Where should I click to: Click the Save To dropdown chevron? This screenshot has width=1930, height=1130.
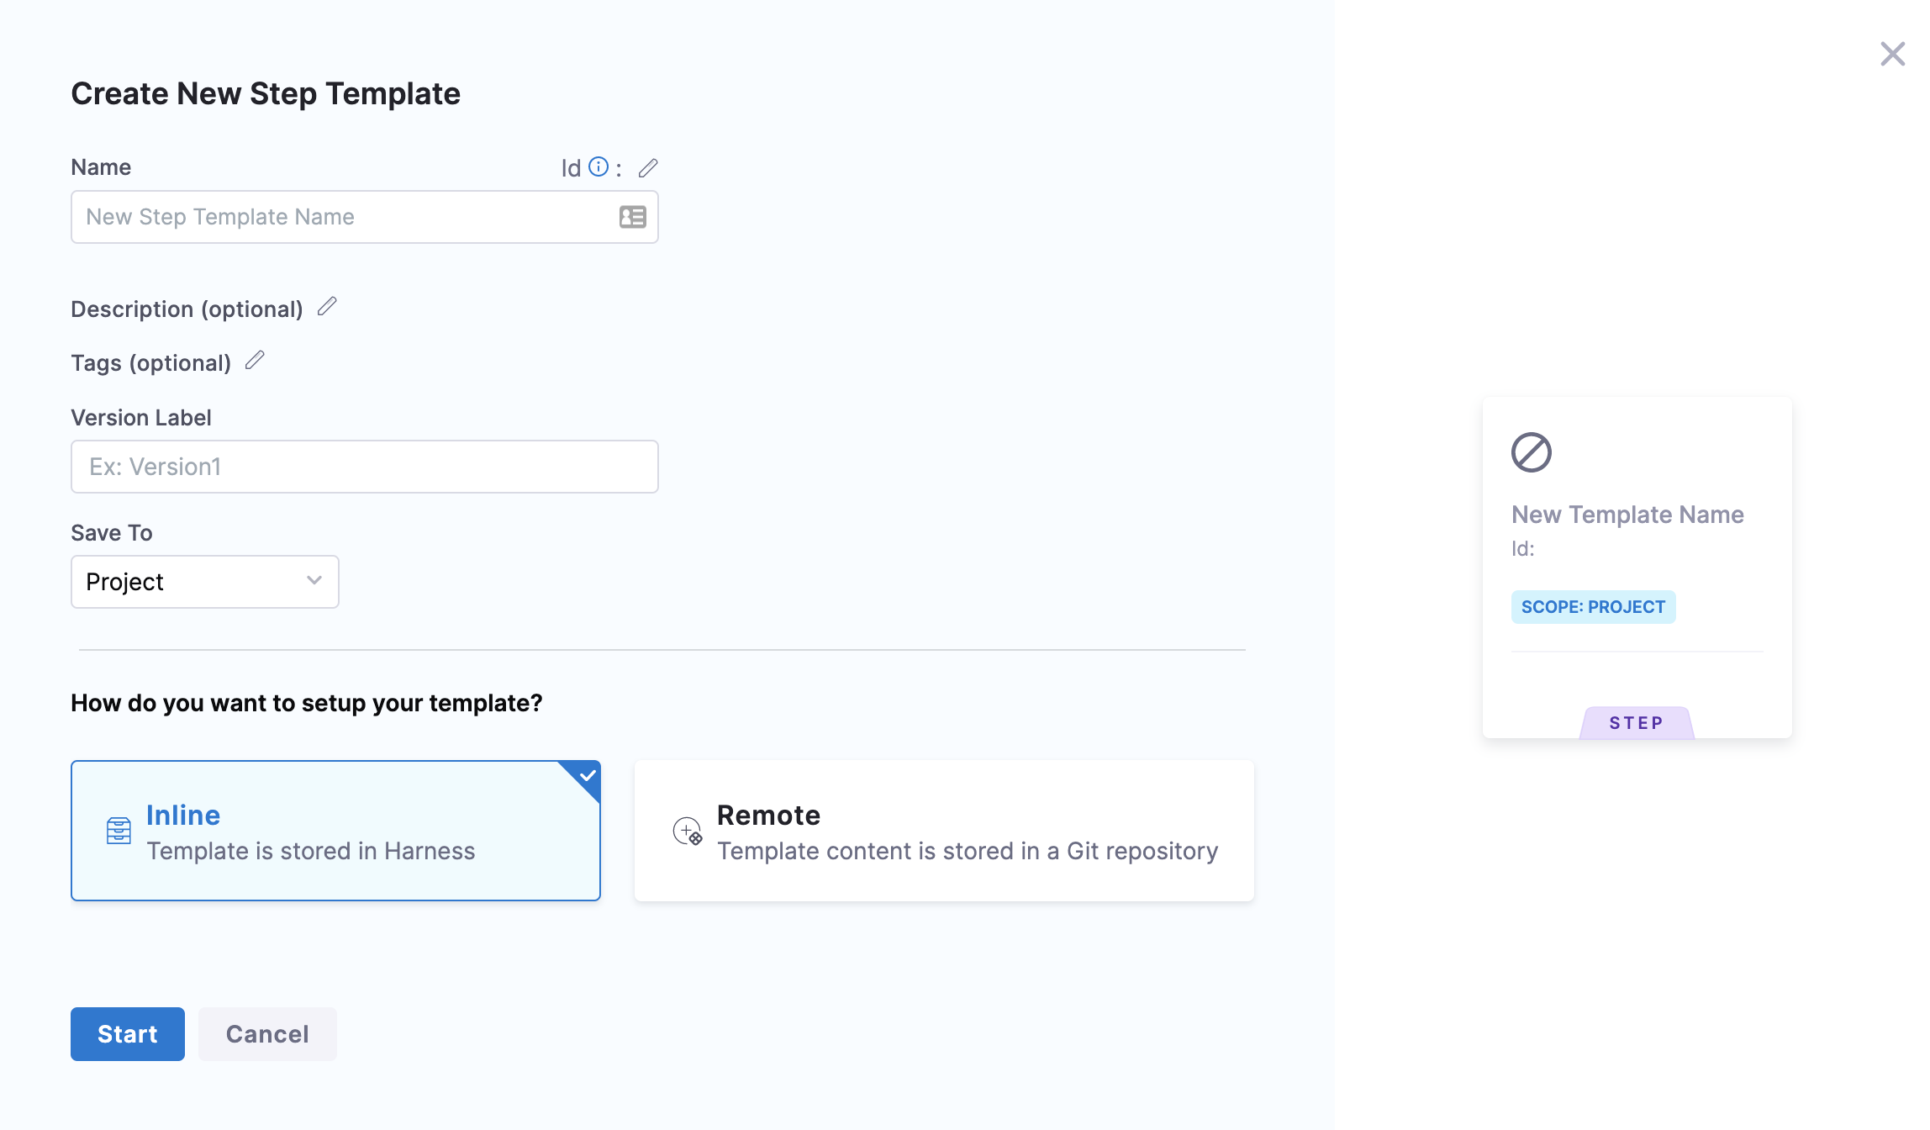[314, 581]
